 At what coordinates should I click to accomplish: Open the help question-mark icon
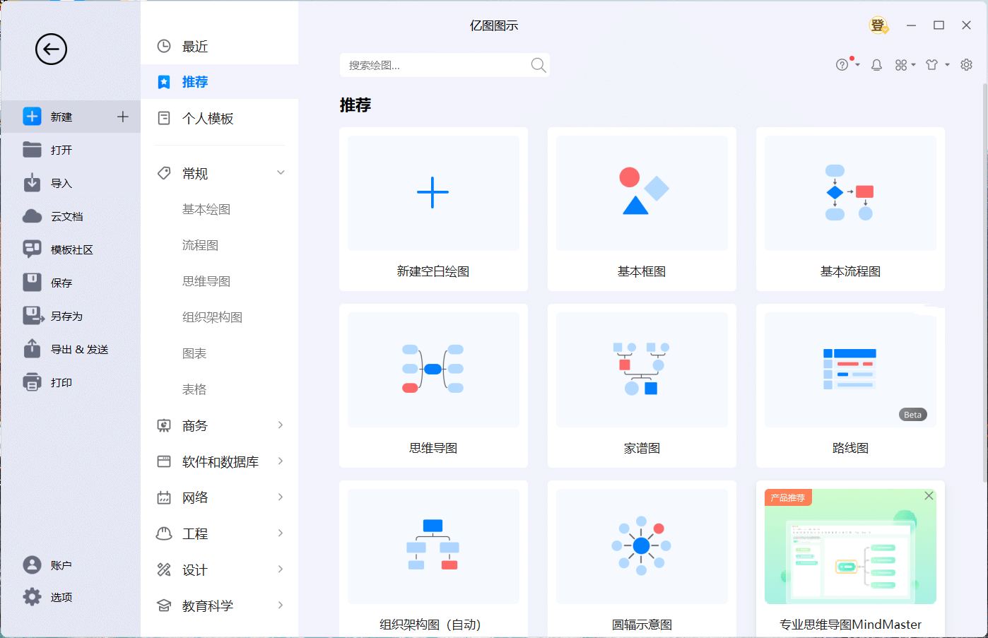[x=842, y=64]
